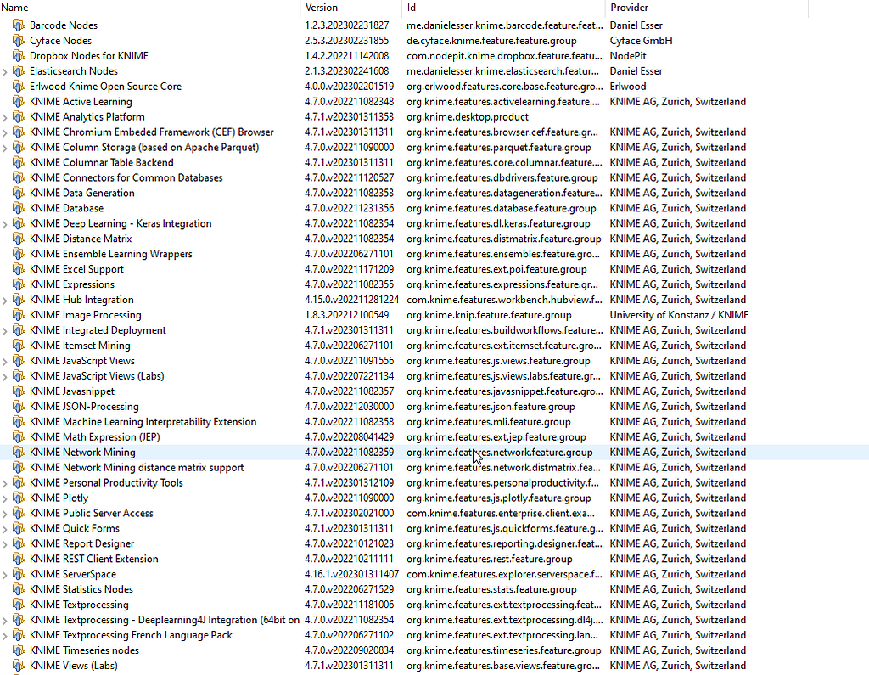869x675 pixels.
Task: Sort the list by the Provider column
Action: coord(631,8)
